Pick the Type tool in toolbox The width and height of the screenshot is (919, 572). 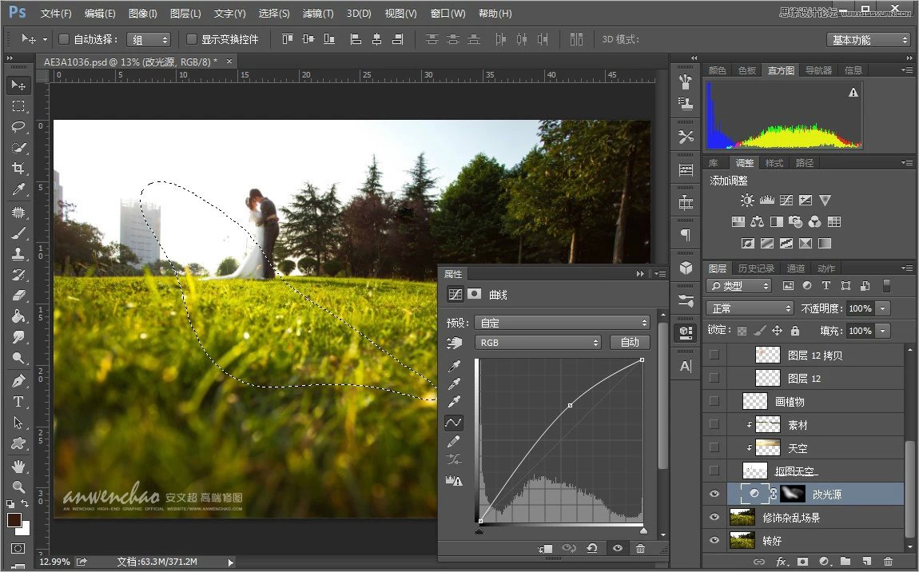click(x=18, y=402)
